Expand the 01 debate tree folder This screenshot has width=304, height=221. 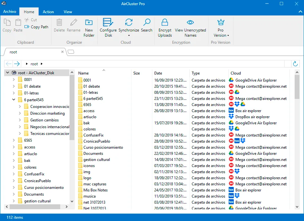click(14, 86)
